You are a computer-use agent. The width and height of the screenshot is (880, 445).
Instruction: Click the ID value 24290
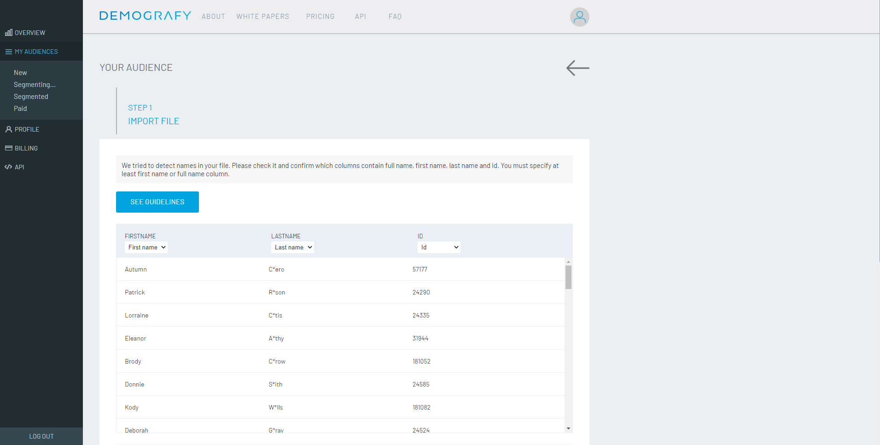point(421,292)
